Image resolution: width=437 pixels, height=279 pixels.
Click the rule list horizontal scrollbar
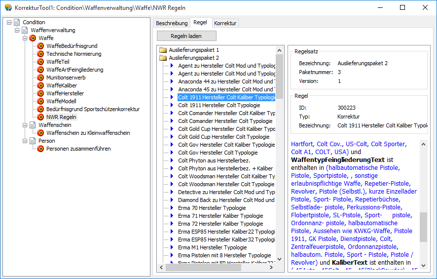[217, 268]
